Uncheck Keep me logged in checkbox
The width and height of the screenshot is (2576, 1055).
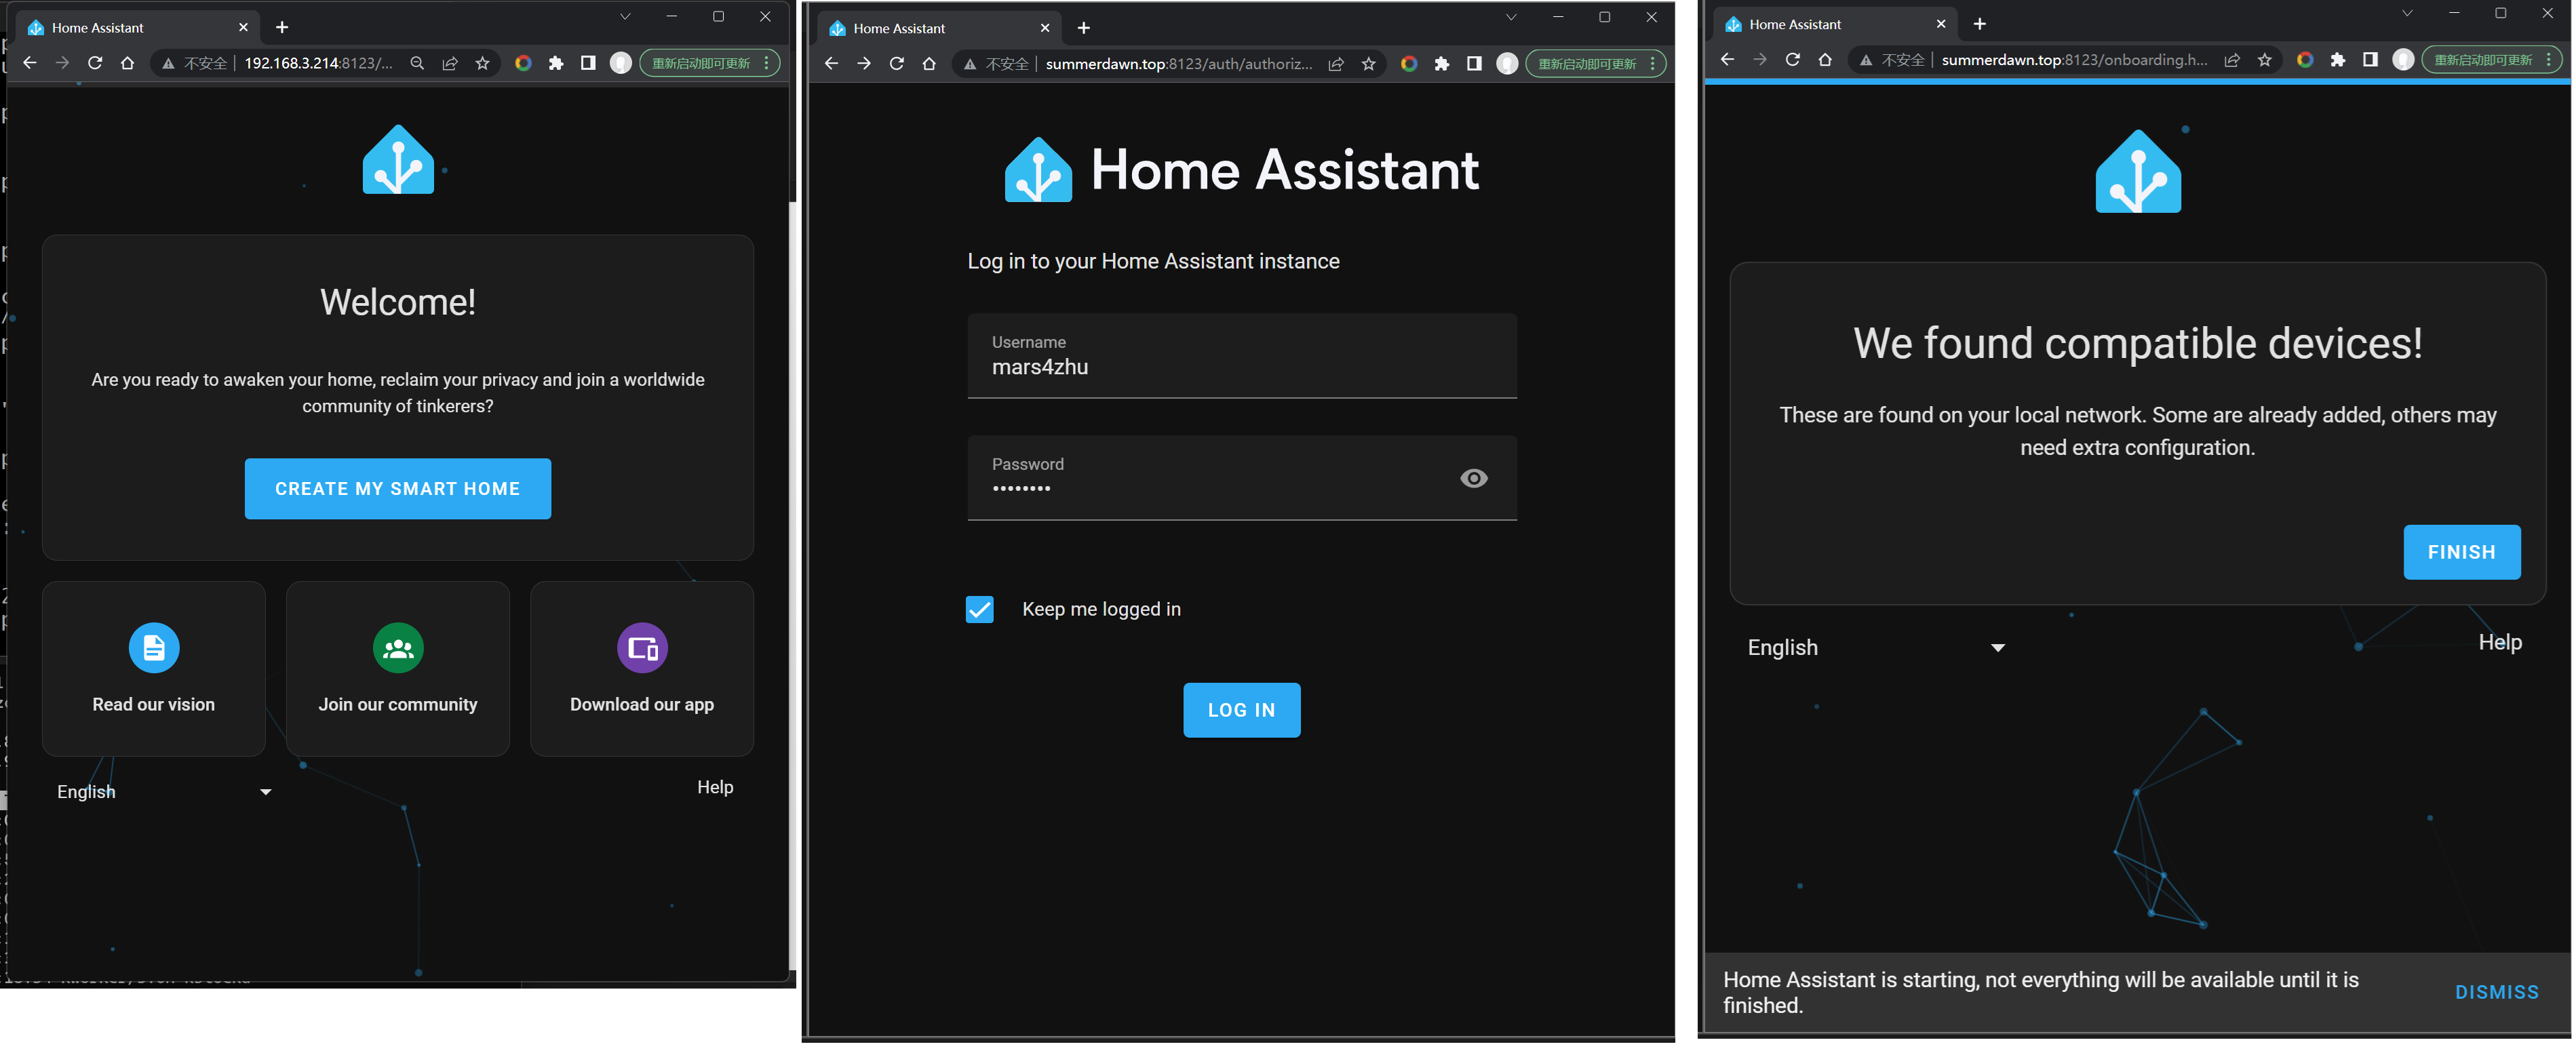979,609
